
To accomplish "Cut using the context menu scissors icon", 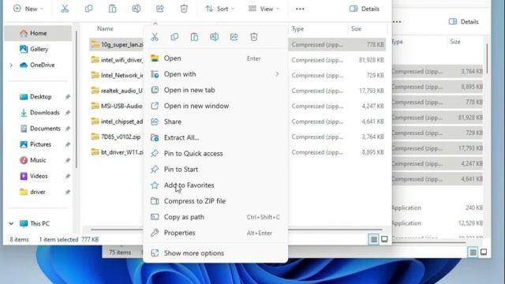I will [155, 37].
